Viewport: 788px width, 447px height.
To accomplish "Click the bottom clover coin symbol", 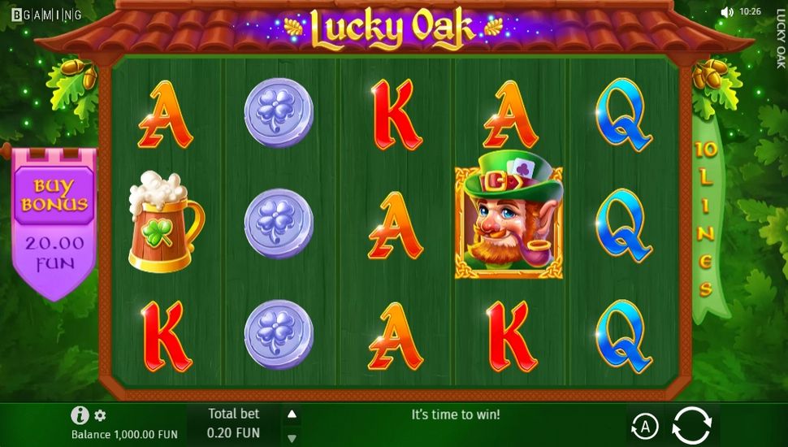I will tap(279, 334).
